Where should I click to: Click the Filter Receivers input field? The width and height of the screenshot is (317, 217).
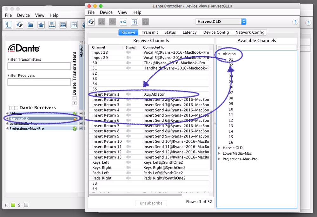tap(39, 82)
